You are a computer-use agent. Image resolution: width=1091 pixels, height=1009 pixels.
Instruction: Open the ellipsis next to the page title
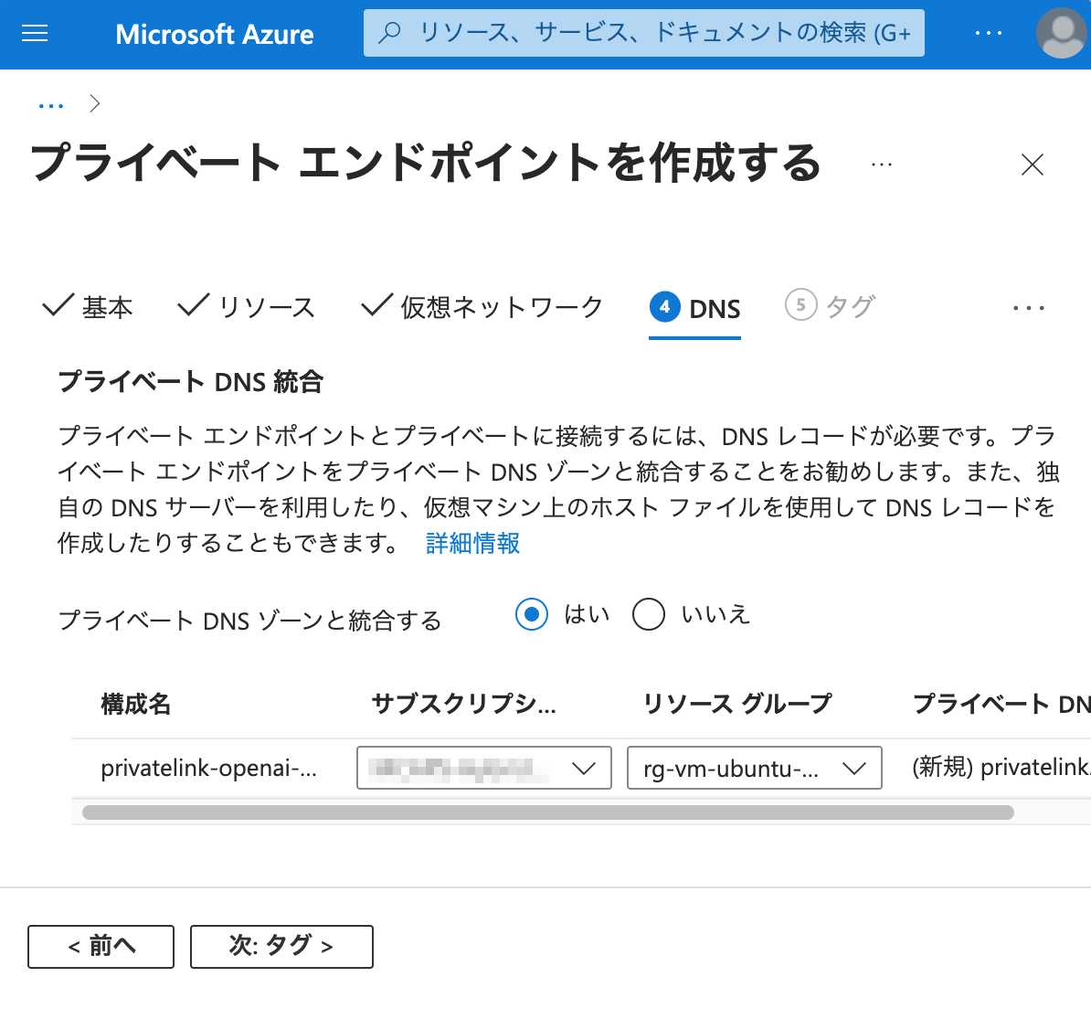tap(882, 165)
